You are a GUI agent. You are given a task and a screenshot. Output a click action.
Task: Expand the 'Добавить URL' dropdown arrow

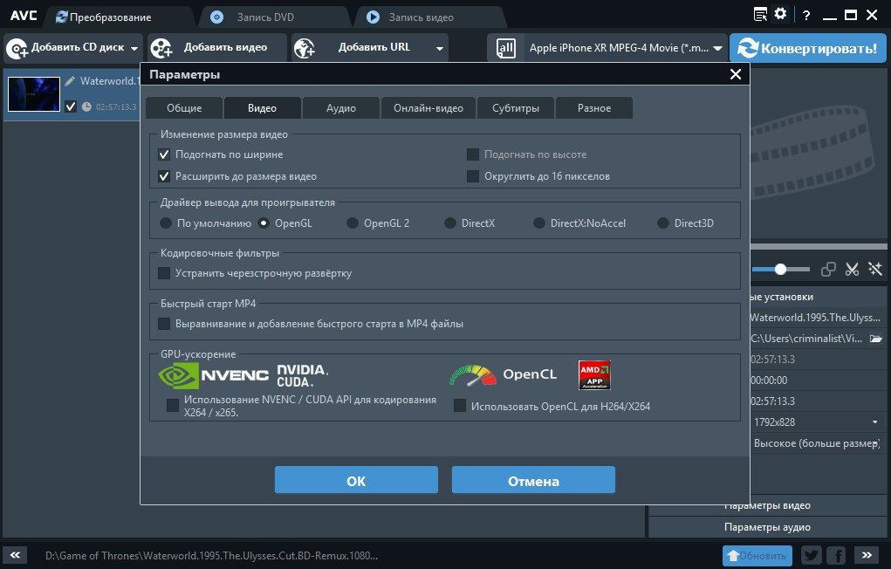[439, 49]
